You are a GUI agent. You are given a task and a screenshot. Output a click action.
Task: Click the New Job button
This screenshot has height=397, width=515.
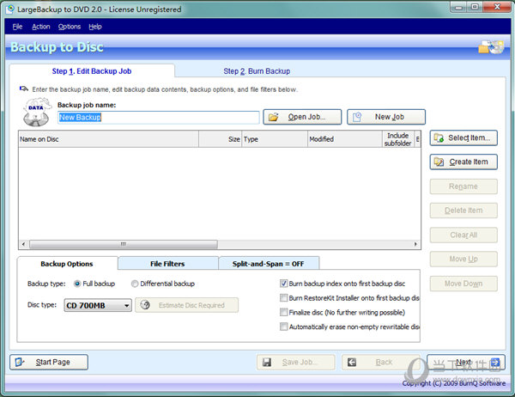point(386,117)
